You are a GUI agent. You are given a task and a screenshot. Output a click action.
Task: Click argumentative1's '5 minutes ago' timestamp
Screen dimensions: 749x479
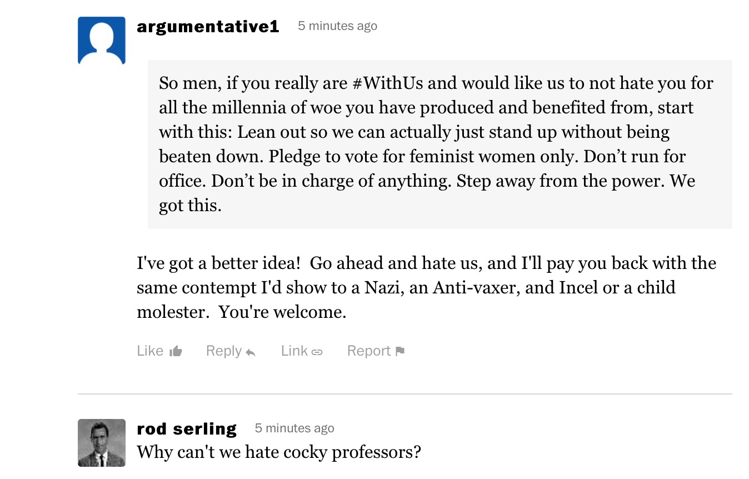tap(337, 26)
